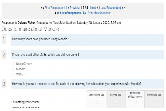166x111 pixels.
Task: Open the List of responses
Action: [x=70, y=13]
